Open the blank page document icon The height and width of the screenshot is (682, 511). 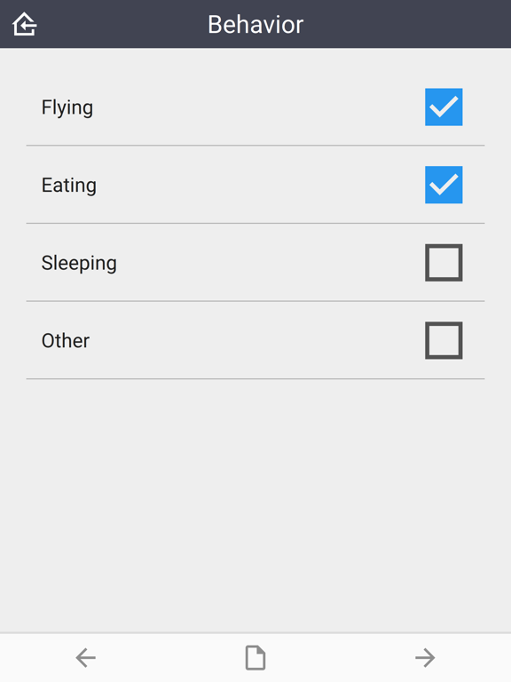pyautogui.click(x=255, y=657)
